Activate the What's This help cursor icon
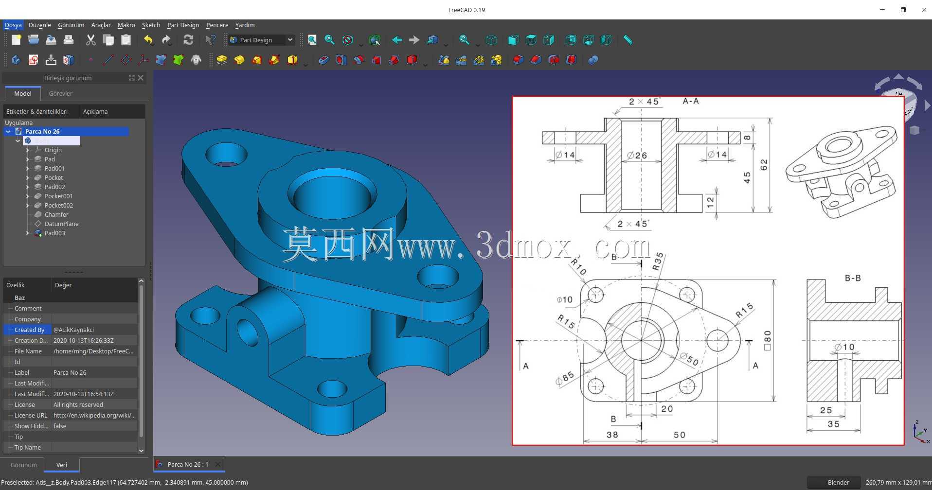932x490 pixels. coord(211,40)
